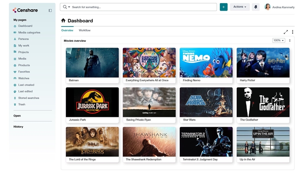Image resolution: width=308 pixels, height=173 pixels.
Task: Open the 100% zoom dropdown
Action: pyautogui.click(x=279, y=40)
